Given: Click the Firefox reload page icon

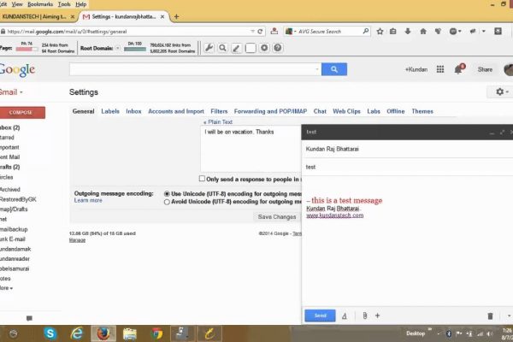Looking at the screenshot, I should 260,32.
